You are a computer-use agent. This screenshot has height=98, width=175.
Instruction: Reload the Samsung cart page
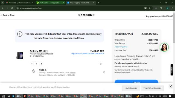[x=12, y=8]
